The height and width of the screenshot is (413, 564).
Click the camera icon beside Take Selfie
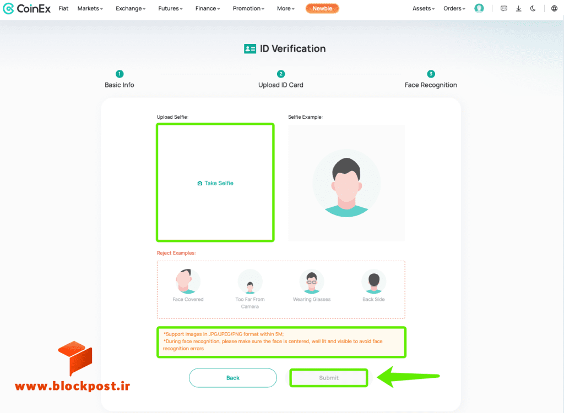point(199,183)
